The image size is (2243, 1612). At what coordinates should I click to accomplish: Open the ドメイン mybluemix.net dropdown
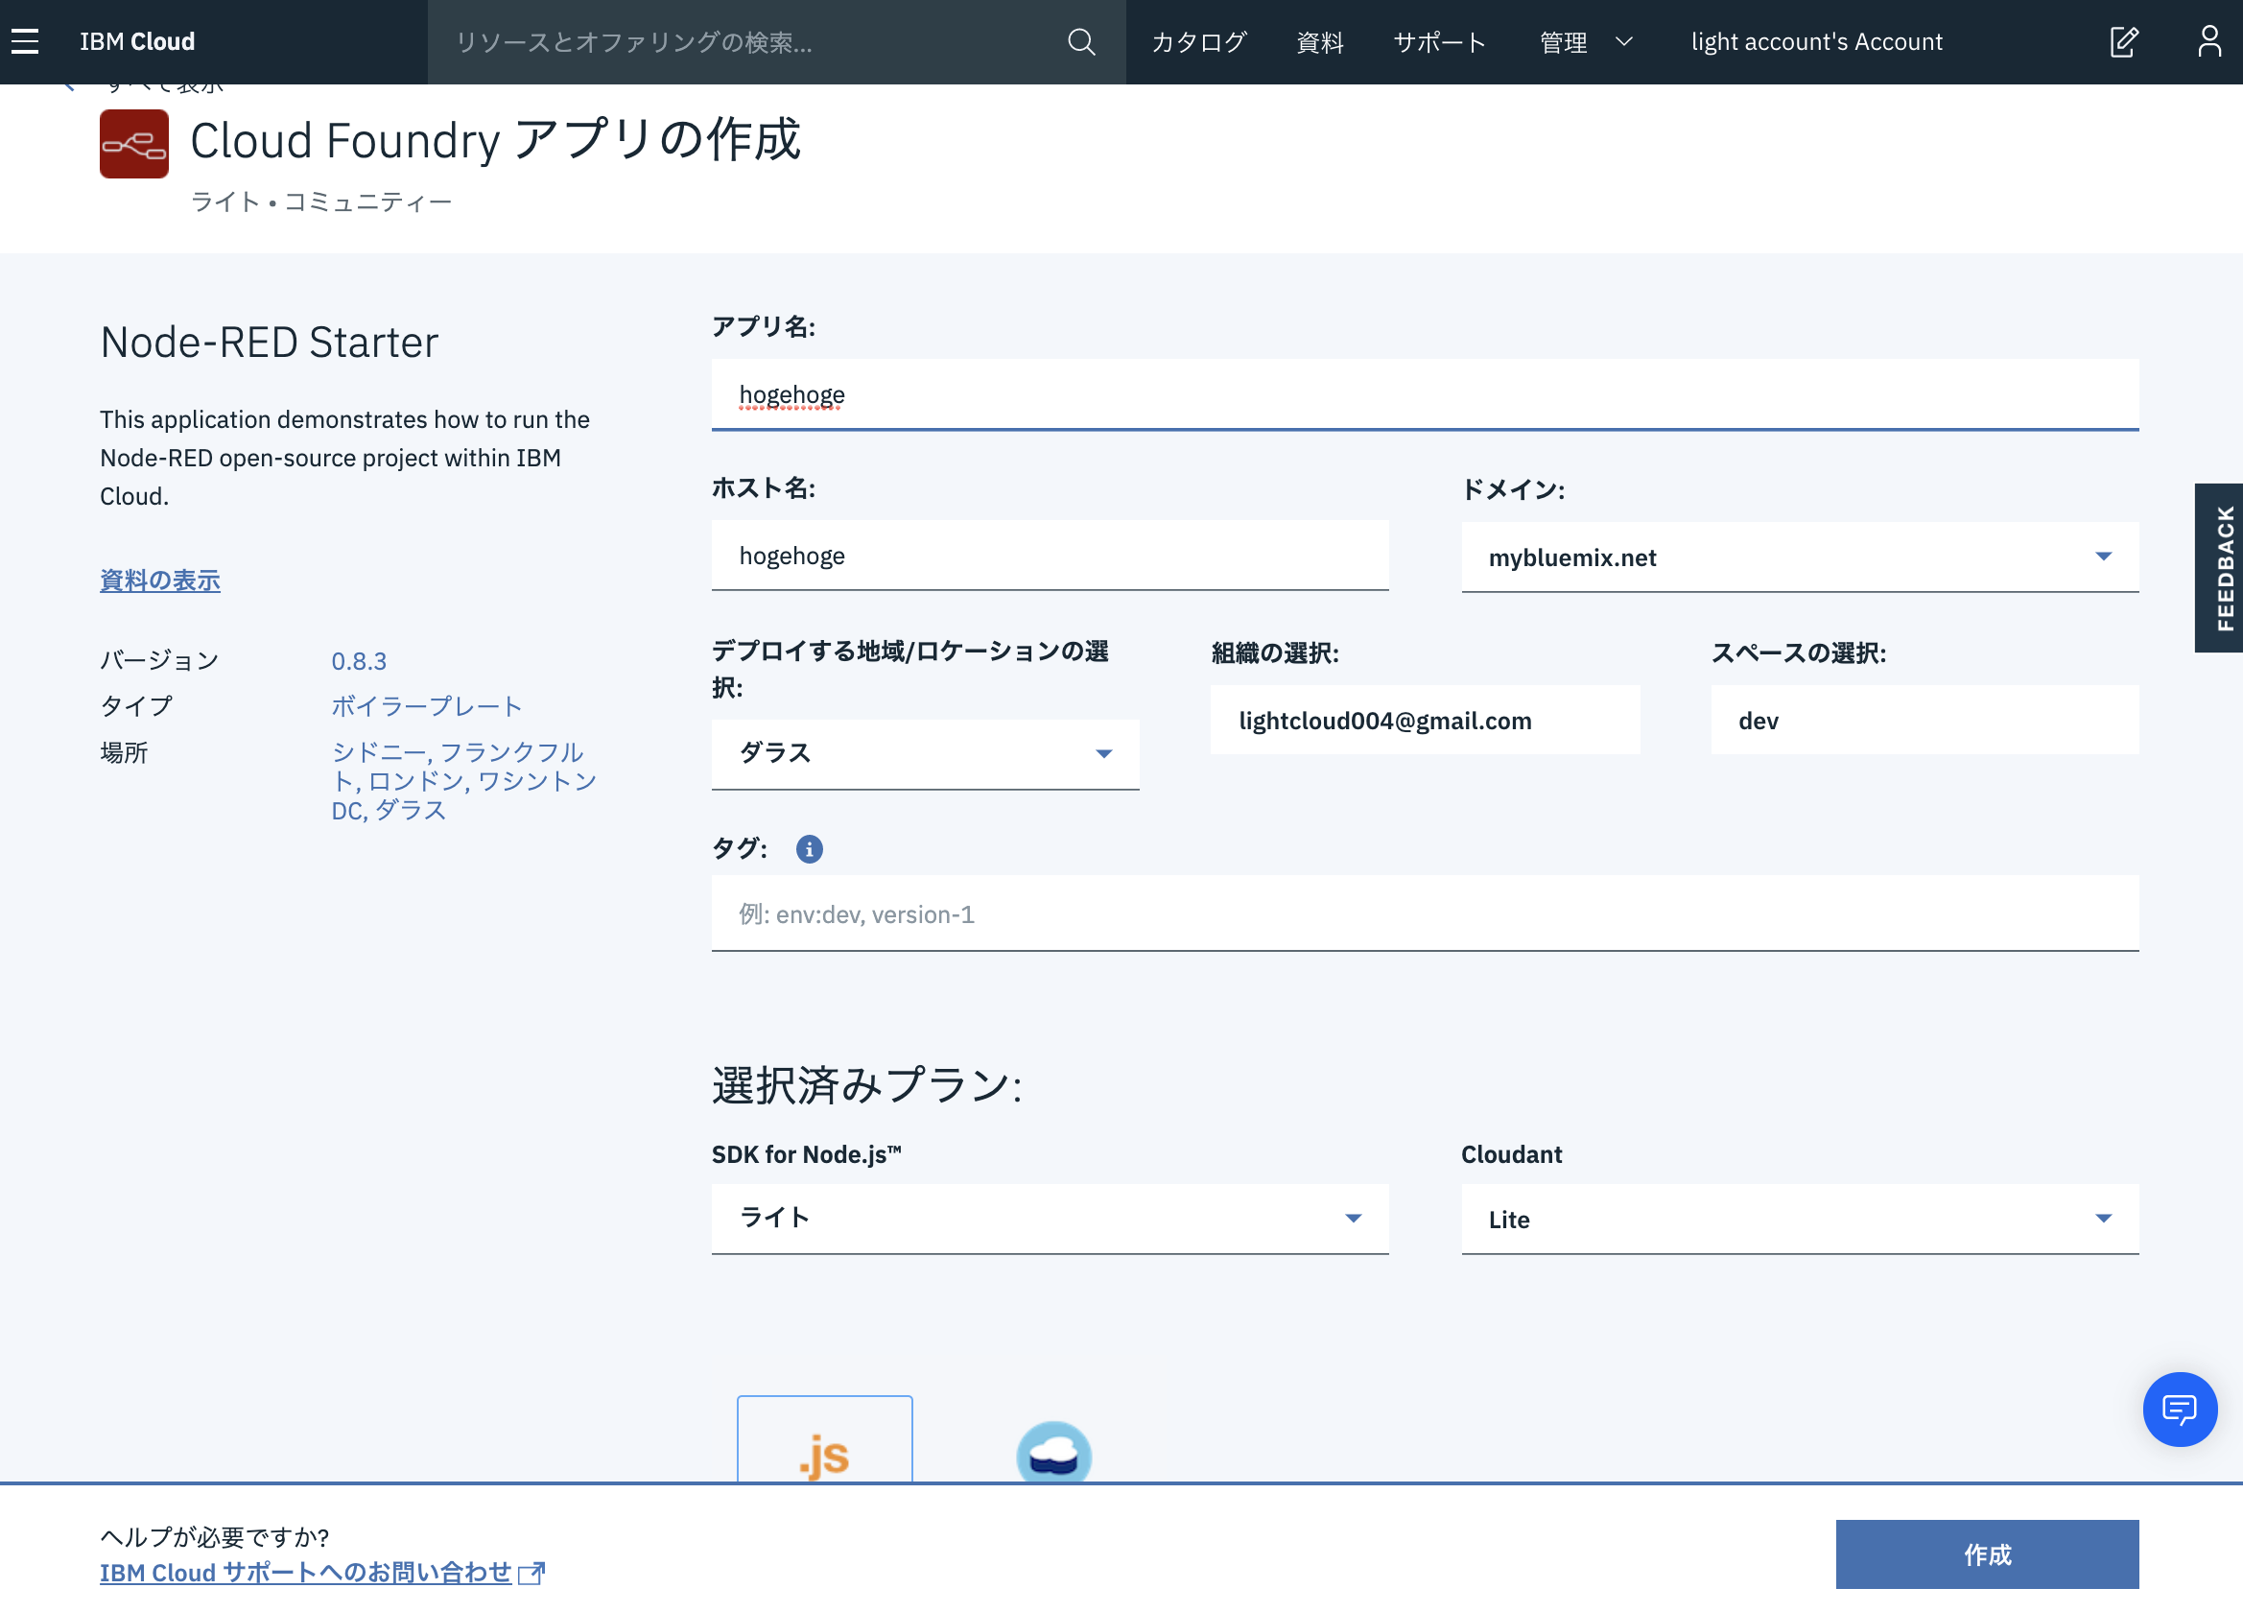tap(1800, 557)
